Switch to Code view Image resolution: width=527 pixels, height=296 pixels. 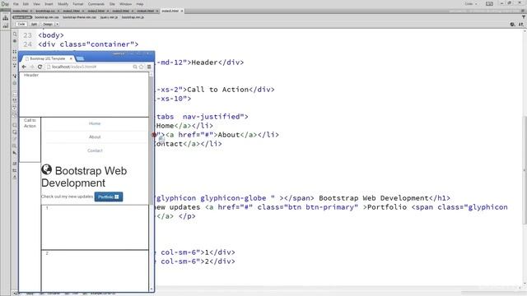(21, 24)
